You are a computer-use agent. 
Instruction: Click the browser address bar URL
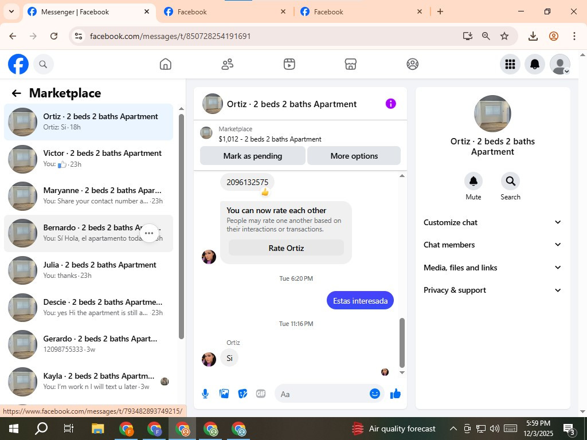pos(170,36)
